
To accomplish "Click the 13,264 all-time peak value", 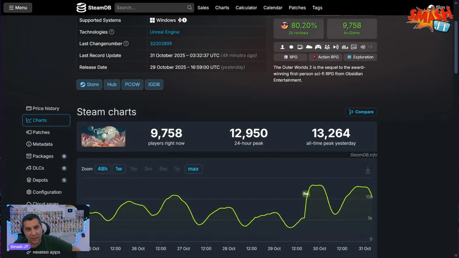I will pyautogui.click(x=331, y=133).
